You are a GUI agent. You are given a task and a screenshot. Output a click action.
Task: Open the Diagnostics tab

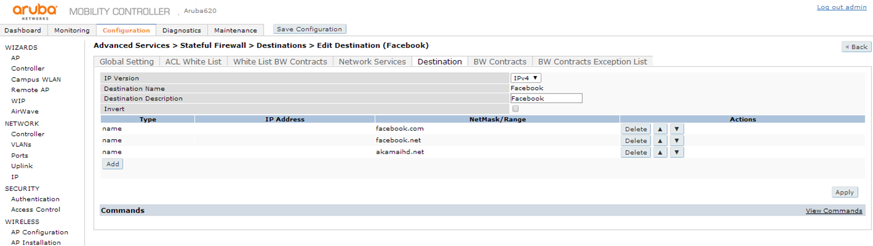[181, 30]
